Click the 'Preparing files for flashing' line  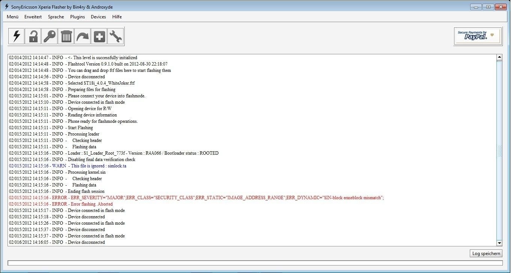tap(62, 90)
